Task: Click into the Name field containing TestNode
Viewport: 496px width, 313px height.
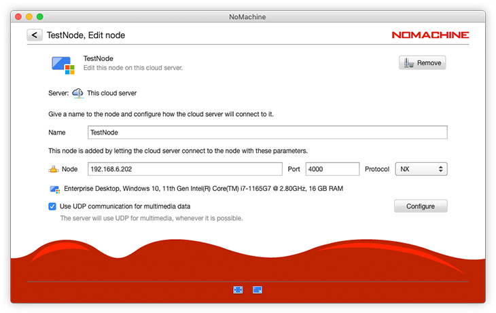Action: coord(267,132)
